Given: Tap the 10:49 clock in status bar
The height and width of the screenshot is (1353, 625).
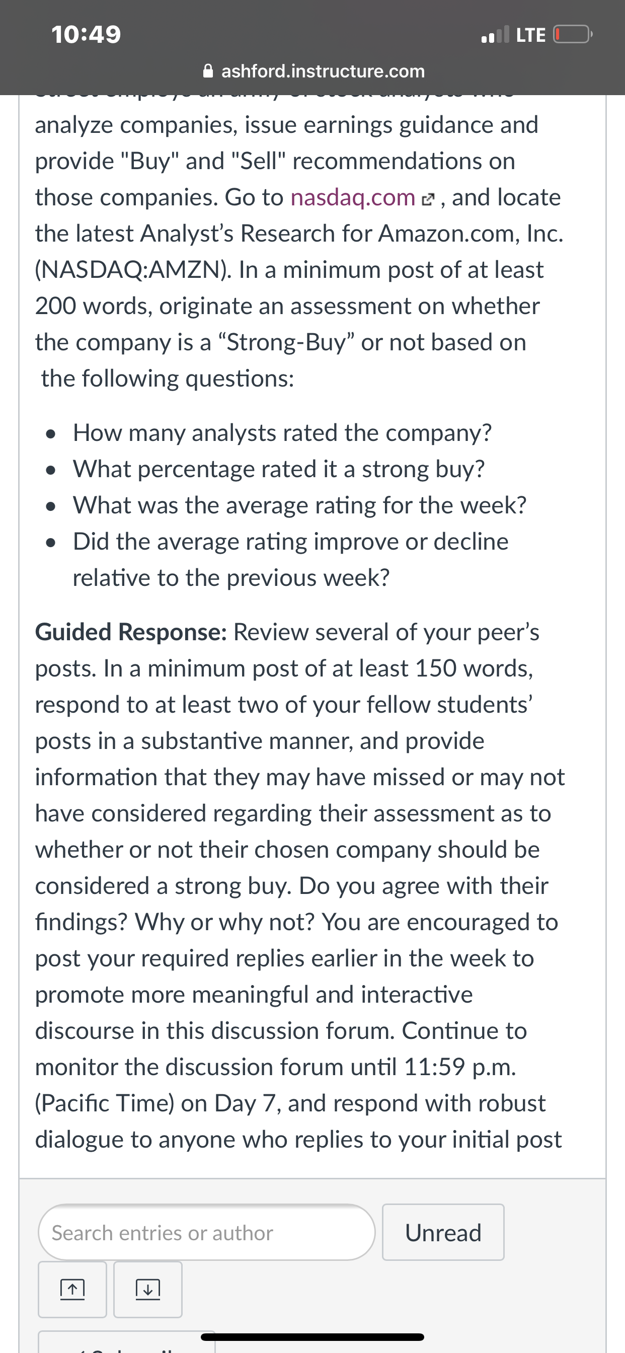Looking at the screenshot, I should (86, 35).
